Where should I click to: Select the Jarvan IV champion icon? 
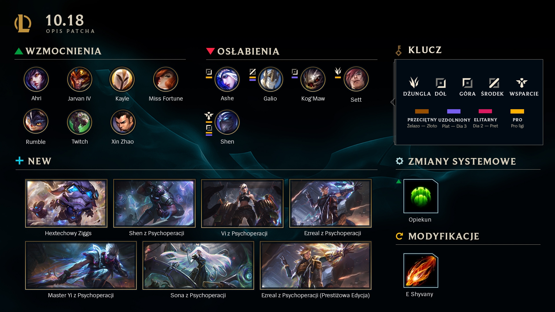(x=79, y=79)
